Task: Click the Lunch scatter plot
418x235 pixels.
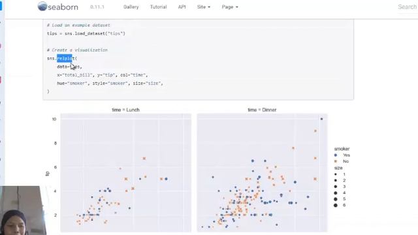Action: coord(126,172)
